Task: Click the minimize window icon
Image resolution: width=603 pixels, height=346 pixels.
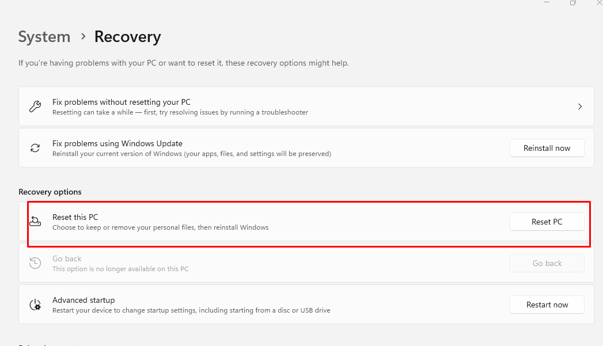Action: coord(546,3)
